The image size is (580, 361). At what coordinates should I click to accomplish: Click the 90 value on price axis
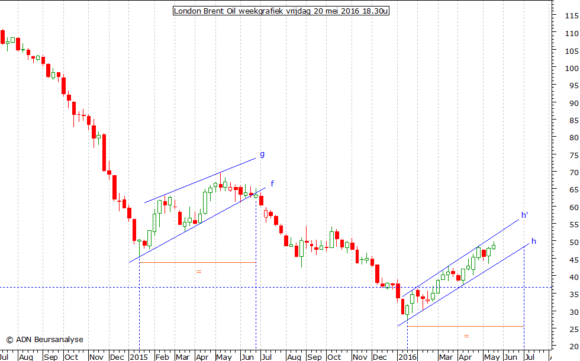[x=573, y=103]
